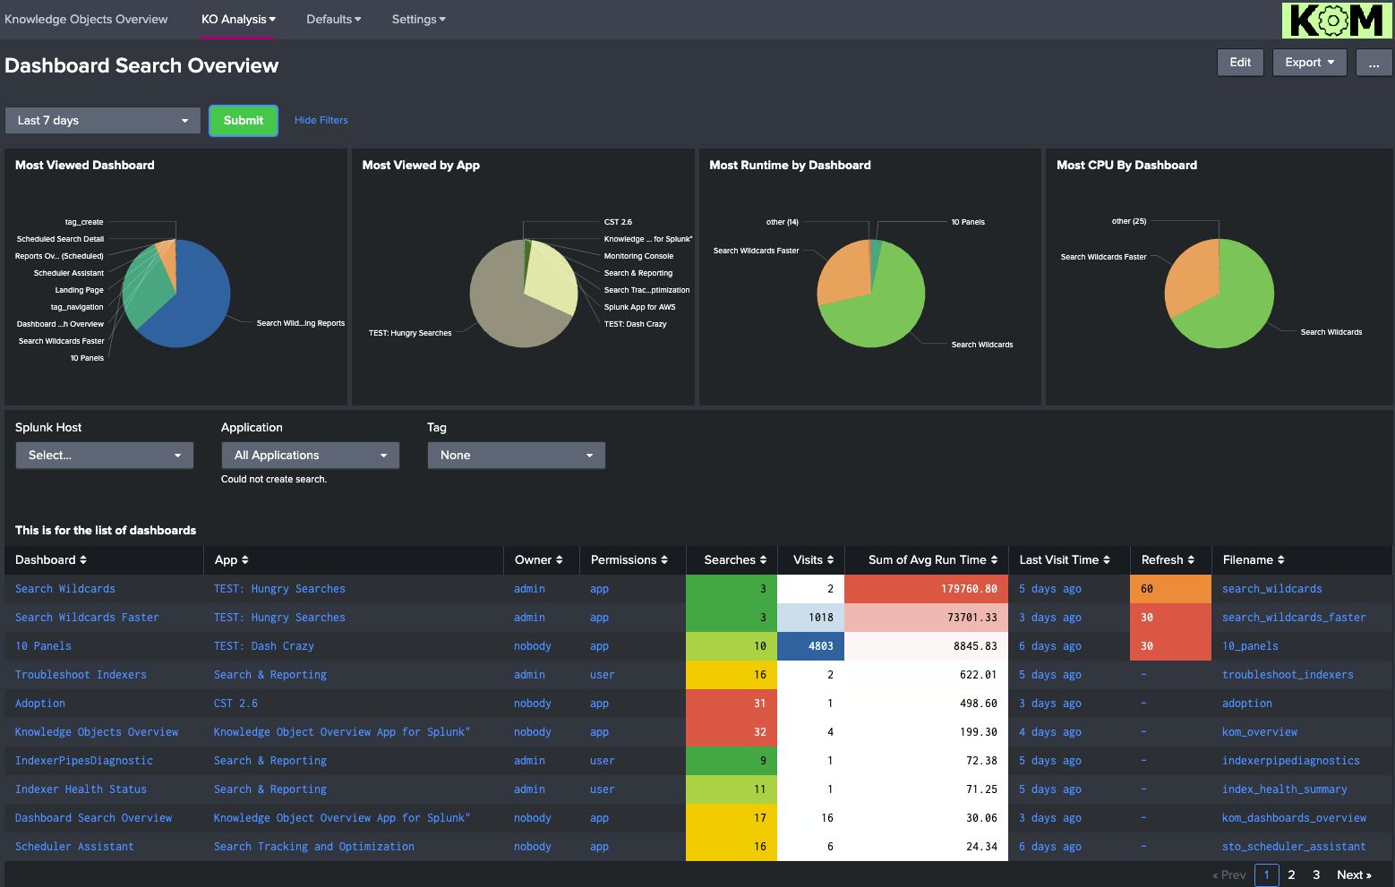Click the 179760.80 run time cell
This screenshot has height=887, width=1395.
click(x=927, y=589)
